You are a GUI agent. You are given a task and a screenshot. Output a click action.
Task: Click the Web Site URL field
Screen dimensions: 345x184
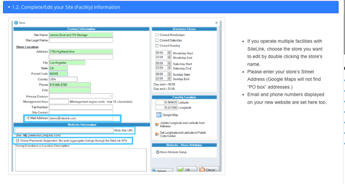[x=64, y=130]
